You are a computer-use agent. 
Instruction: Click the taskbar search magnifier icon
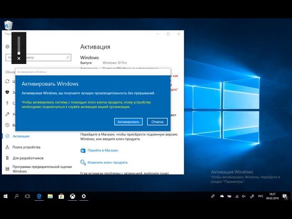(x=16, y=196)
